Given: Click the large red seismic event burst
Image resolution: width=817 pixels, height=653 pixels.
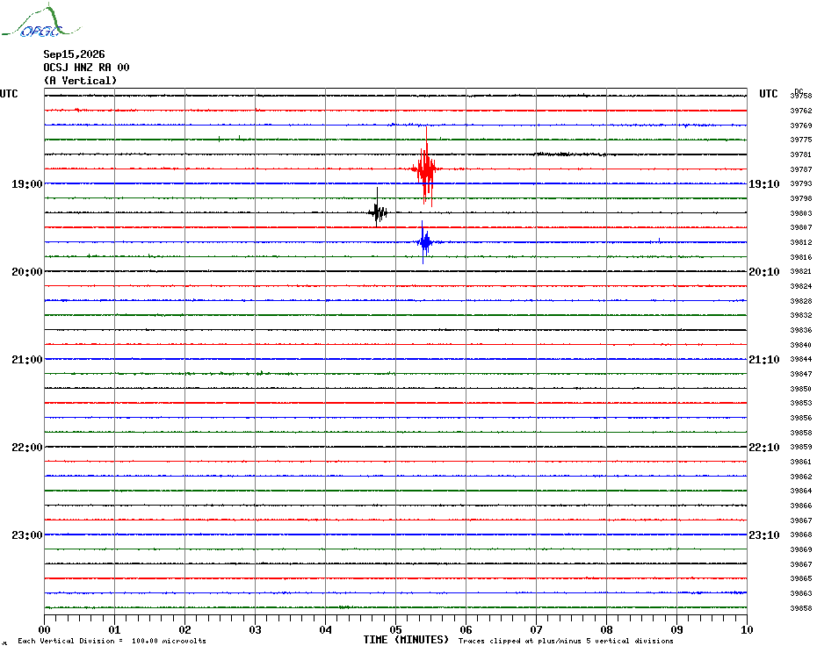Looking at the screenshot, I should click(x=427, y=167).
